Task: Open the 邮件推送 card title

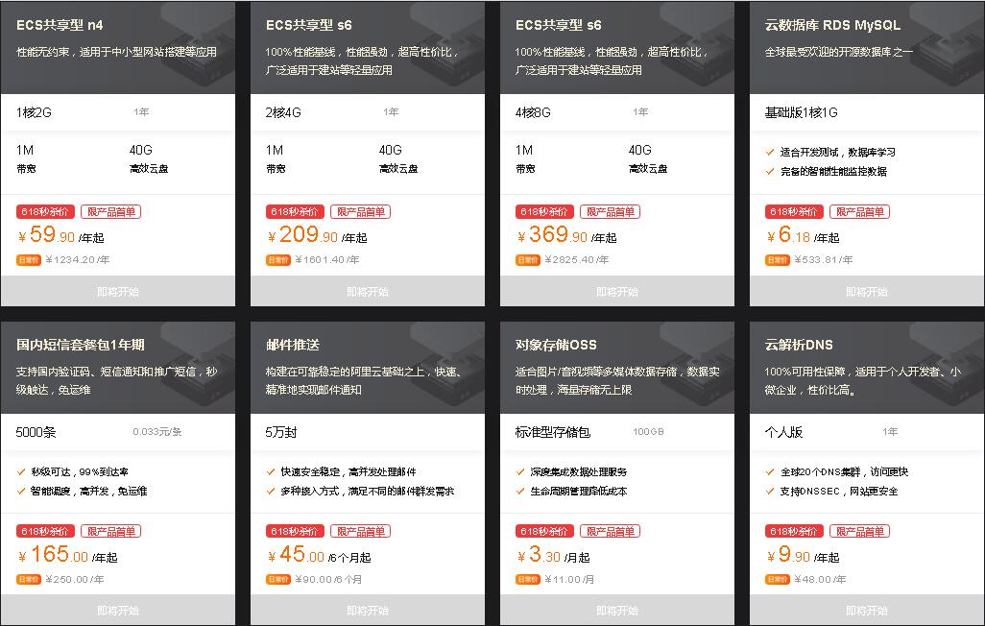Action: 293,345
